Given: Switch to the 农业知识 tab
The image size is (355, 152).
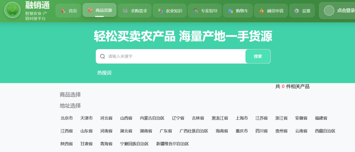Looking at the screenshot, I should point(170,11).
